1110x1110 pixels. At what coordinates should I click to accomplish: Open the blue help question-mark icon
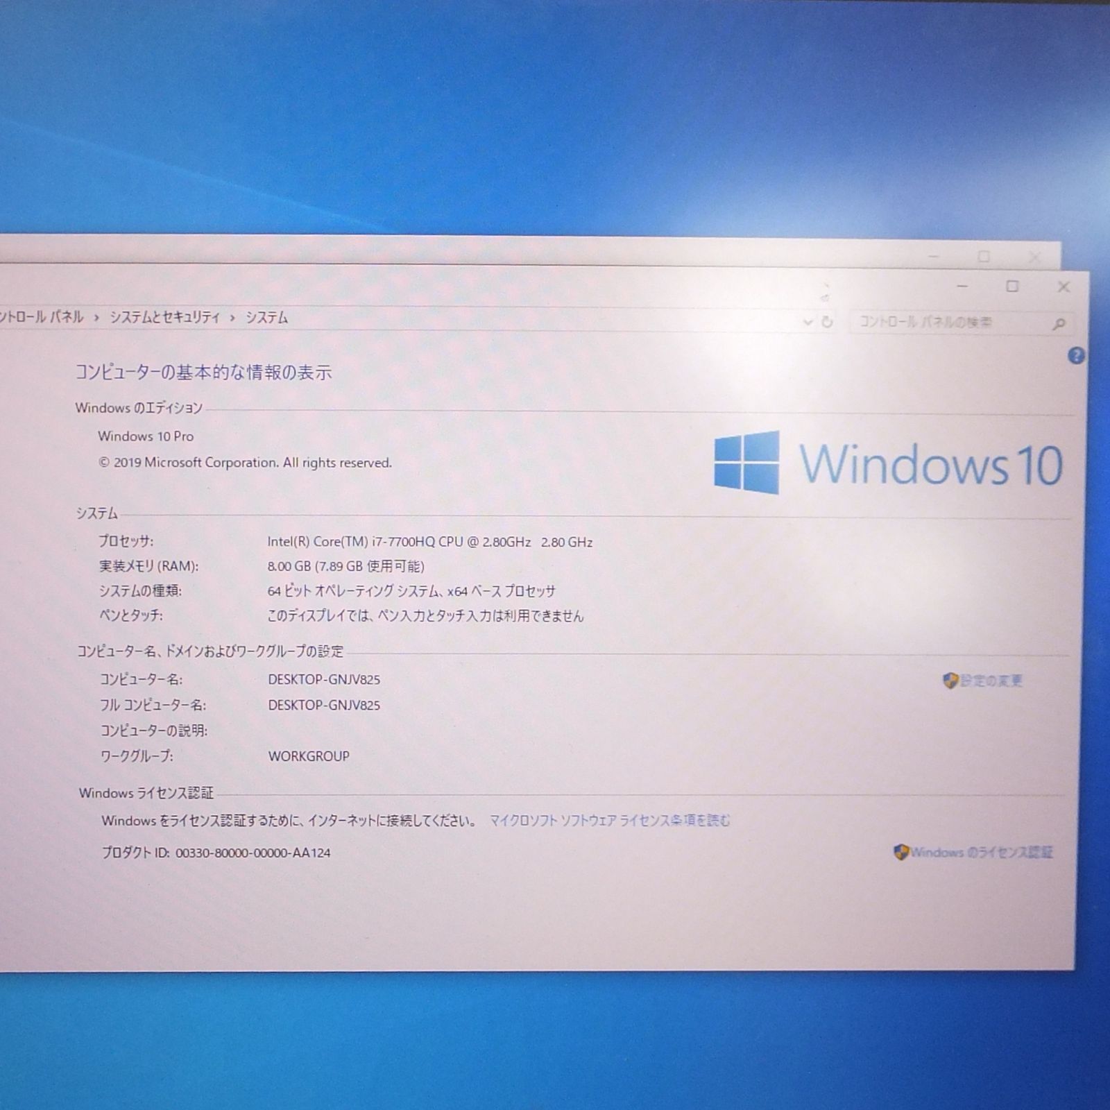tap(1077, 355)
